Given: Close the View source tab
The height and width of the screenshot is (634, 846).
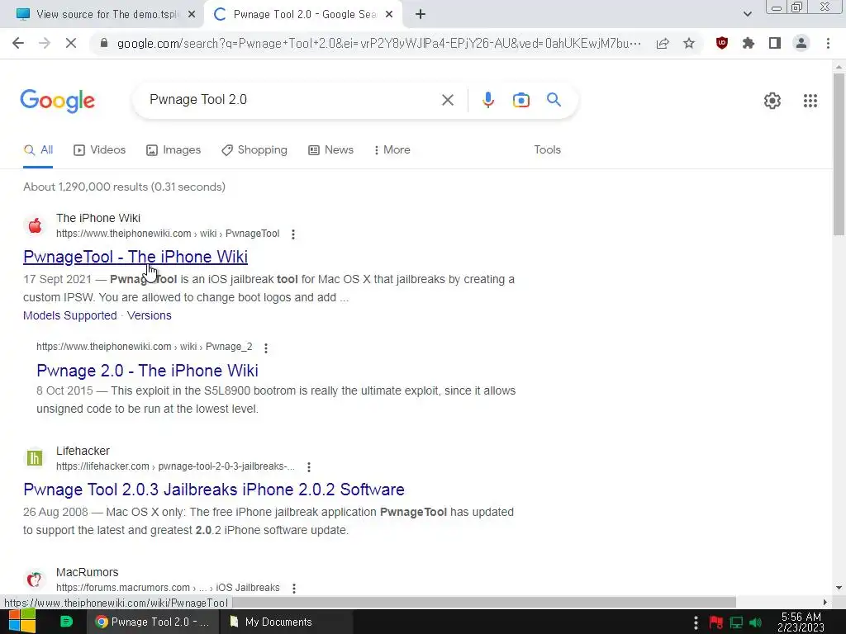Looking at the screenshot, I should click(192, 15).
